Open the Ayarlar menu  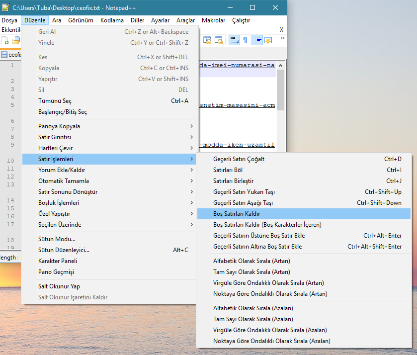coord(160,20)
